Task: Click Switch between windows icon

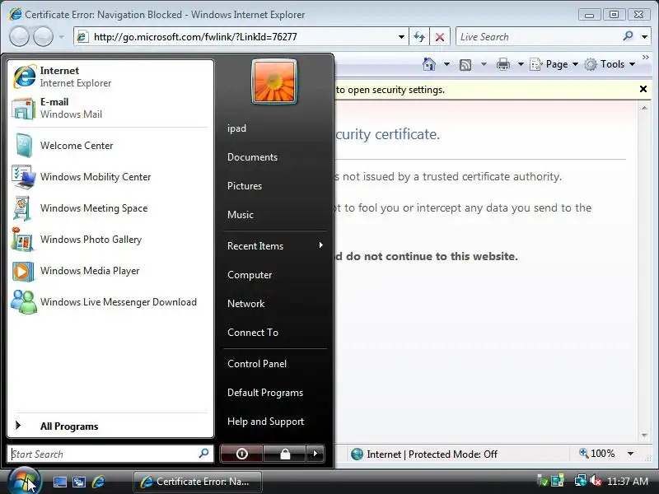Action: coord(79,482)
